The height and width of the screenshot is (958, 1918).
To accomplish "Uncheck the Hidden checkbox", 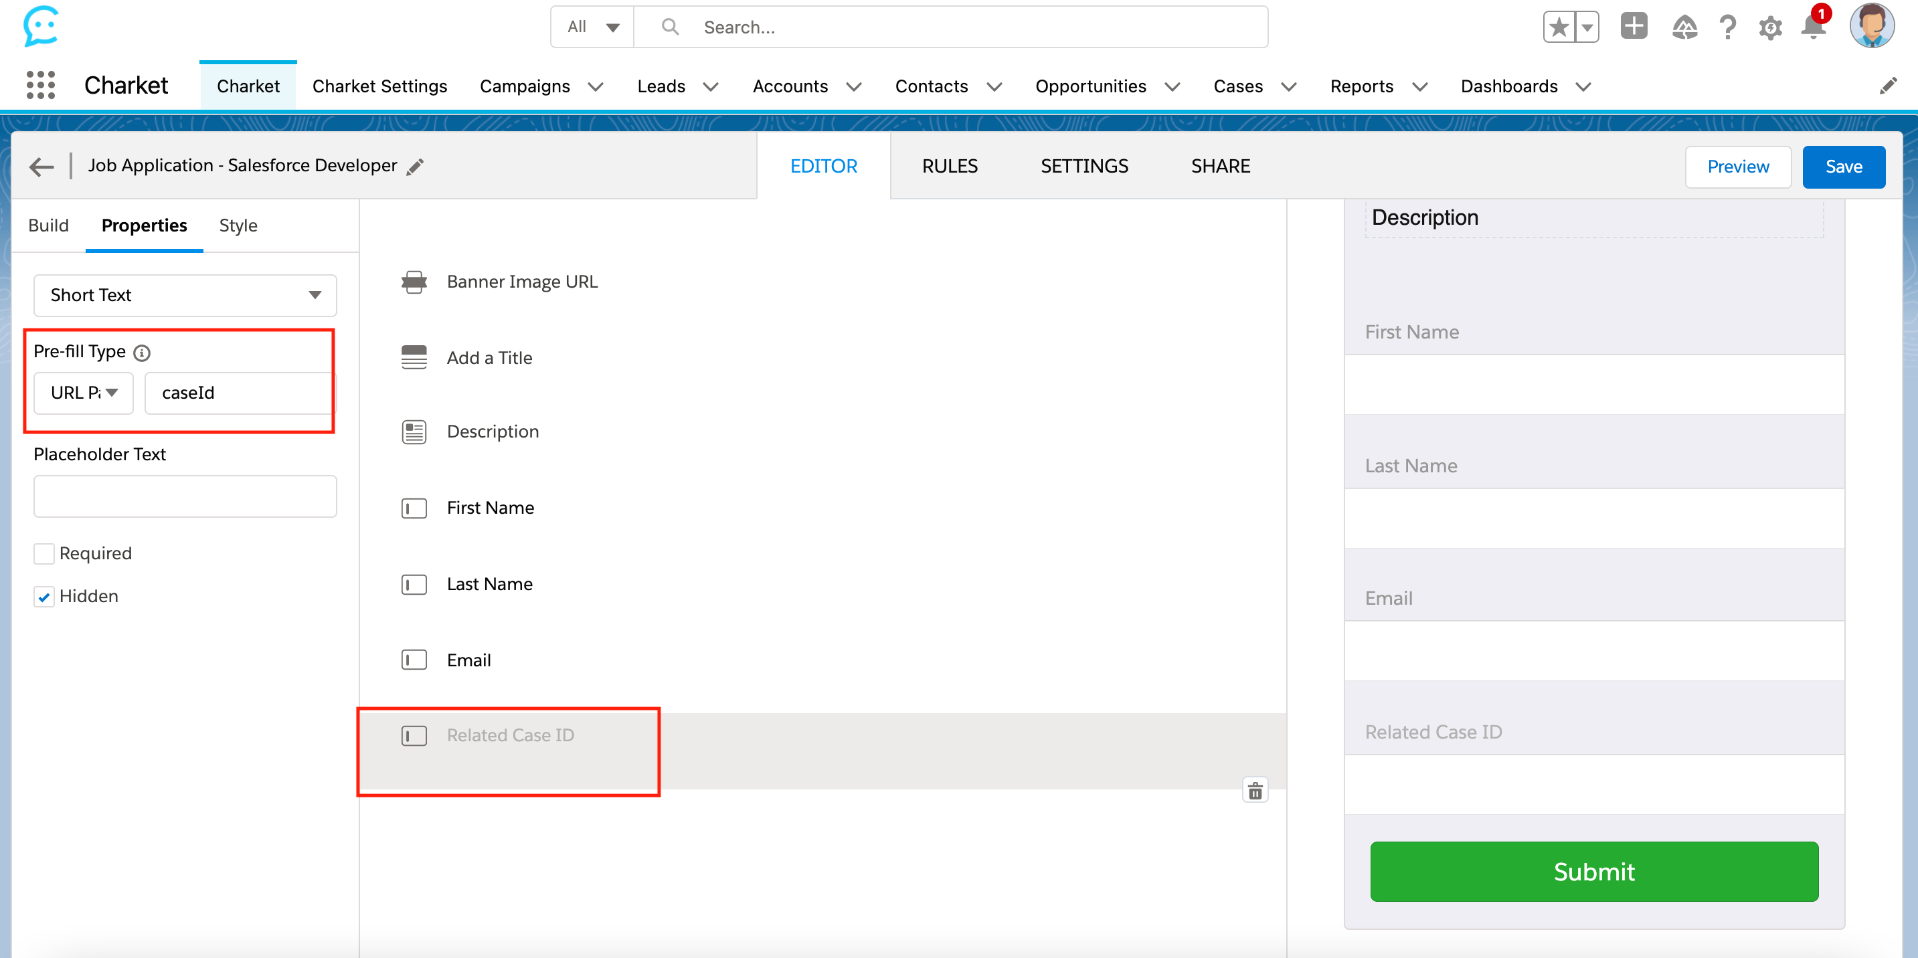I will point(44,596).
